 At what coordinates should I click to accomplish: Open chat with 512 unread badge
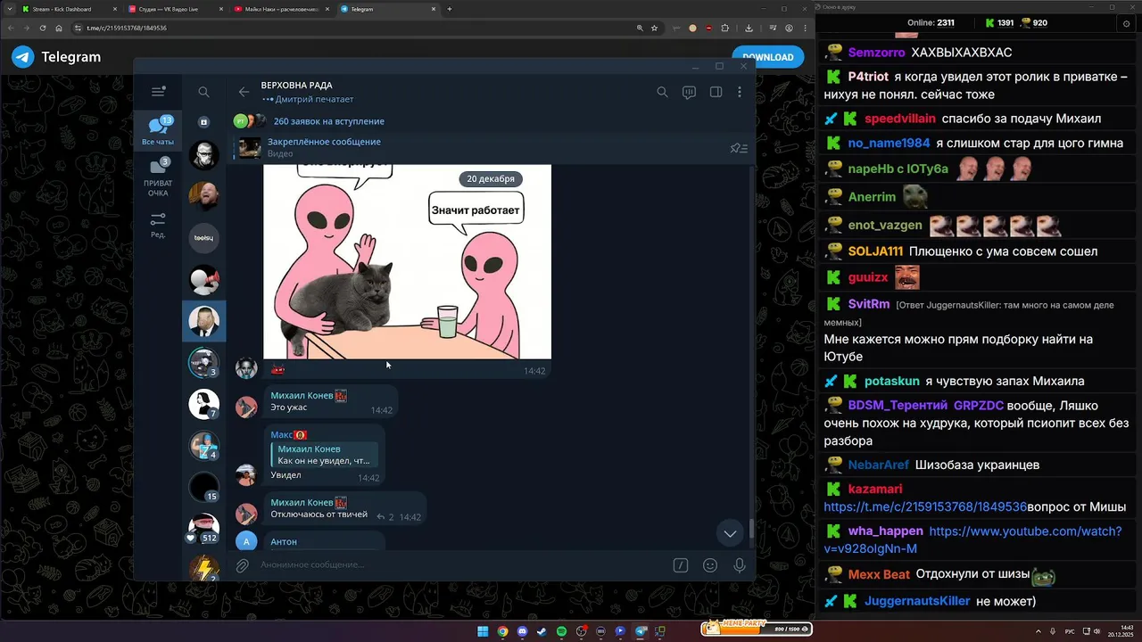click(203, 531)
